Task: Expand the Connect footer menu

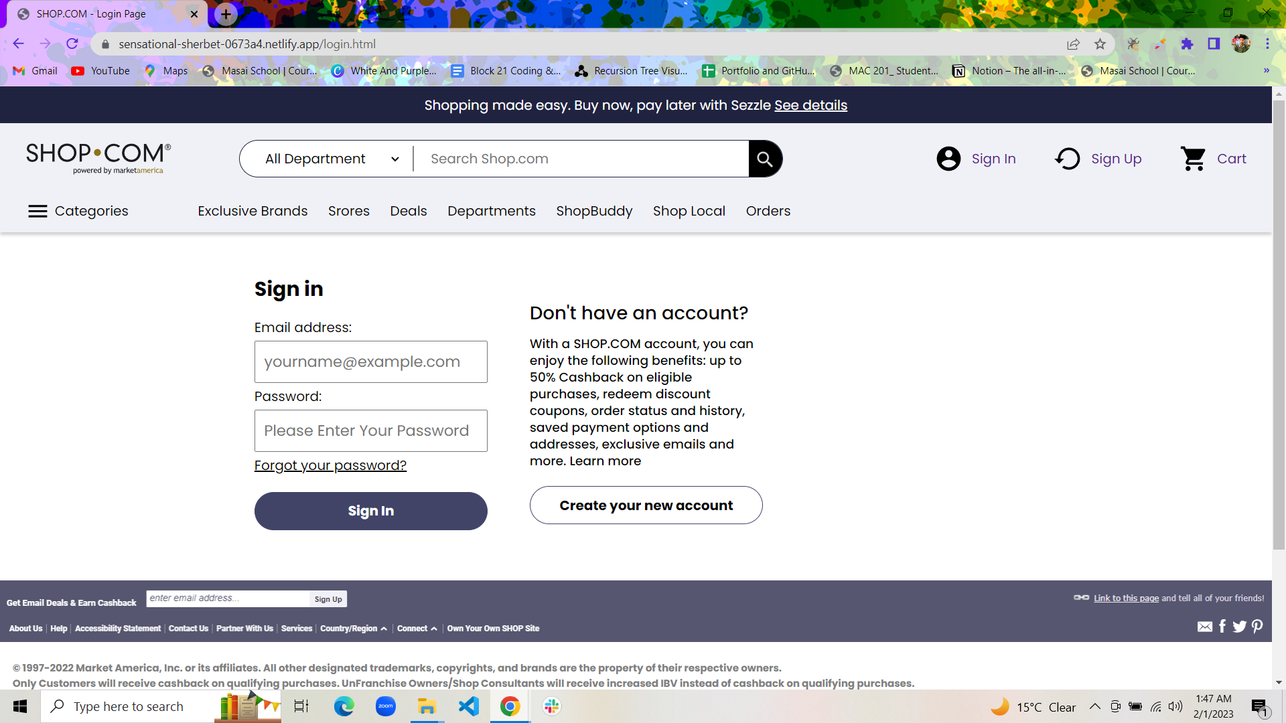Action: coord(417,629)
